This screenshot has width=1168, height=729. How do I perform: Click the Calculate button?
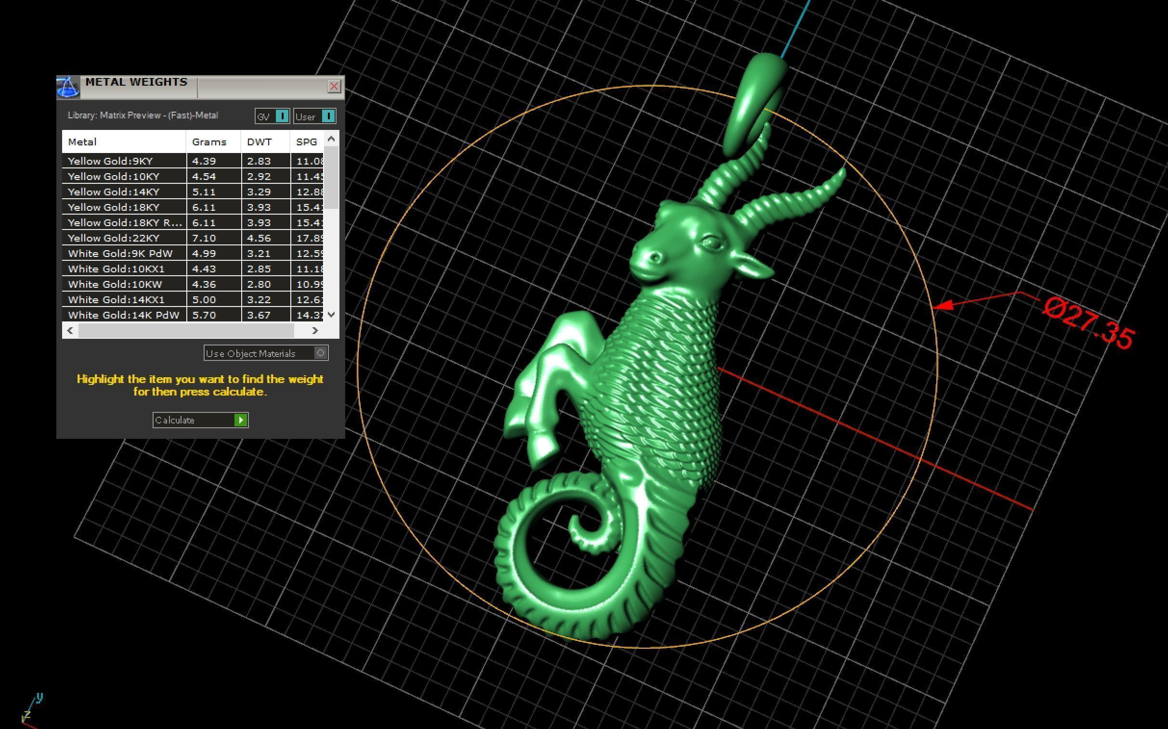click(201, 420)
